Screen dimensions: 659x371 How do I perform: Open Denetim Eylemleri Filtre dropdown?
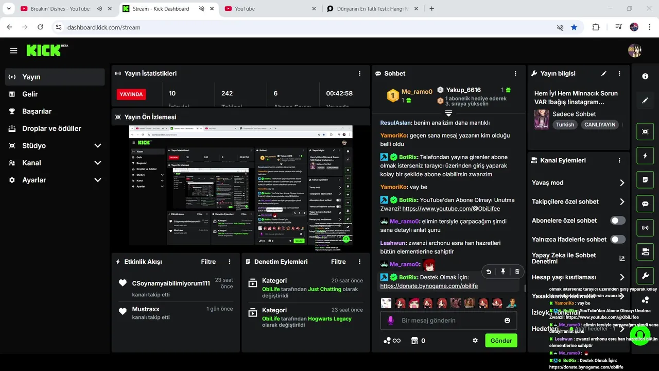coord(338,262)
